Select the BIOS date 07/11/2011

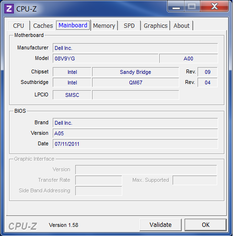pyautogui.click(x=135, y=144)
